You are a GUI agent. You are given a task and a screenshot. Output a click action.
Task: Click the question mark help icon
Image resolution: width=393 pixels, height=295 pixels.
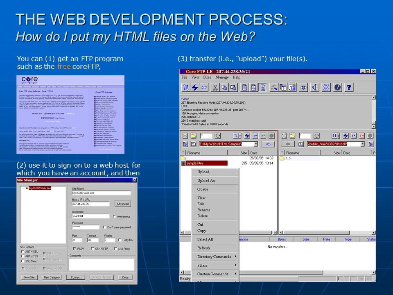click(x=349, y=87)
